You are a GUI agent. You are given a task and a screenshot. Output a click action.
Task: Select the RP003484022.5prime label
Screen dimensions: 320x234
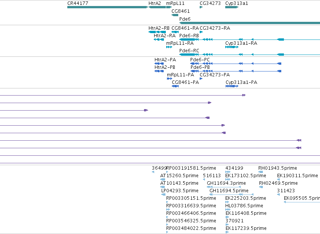(191, 228)
